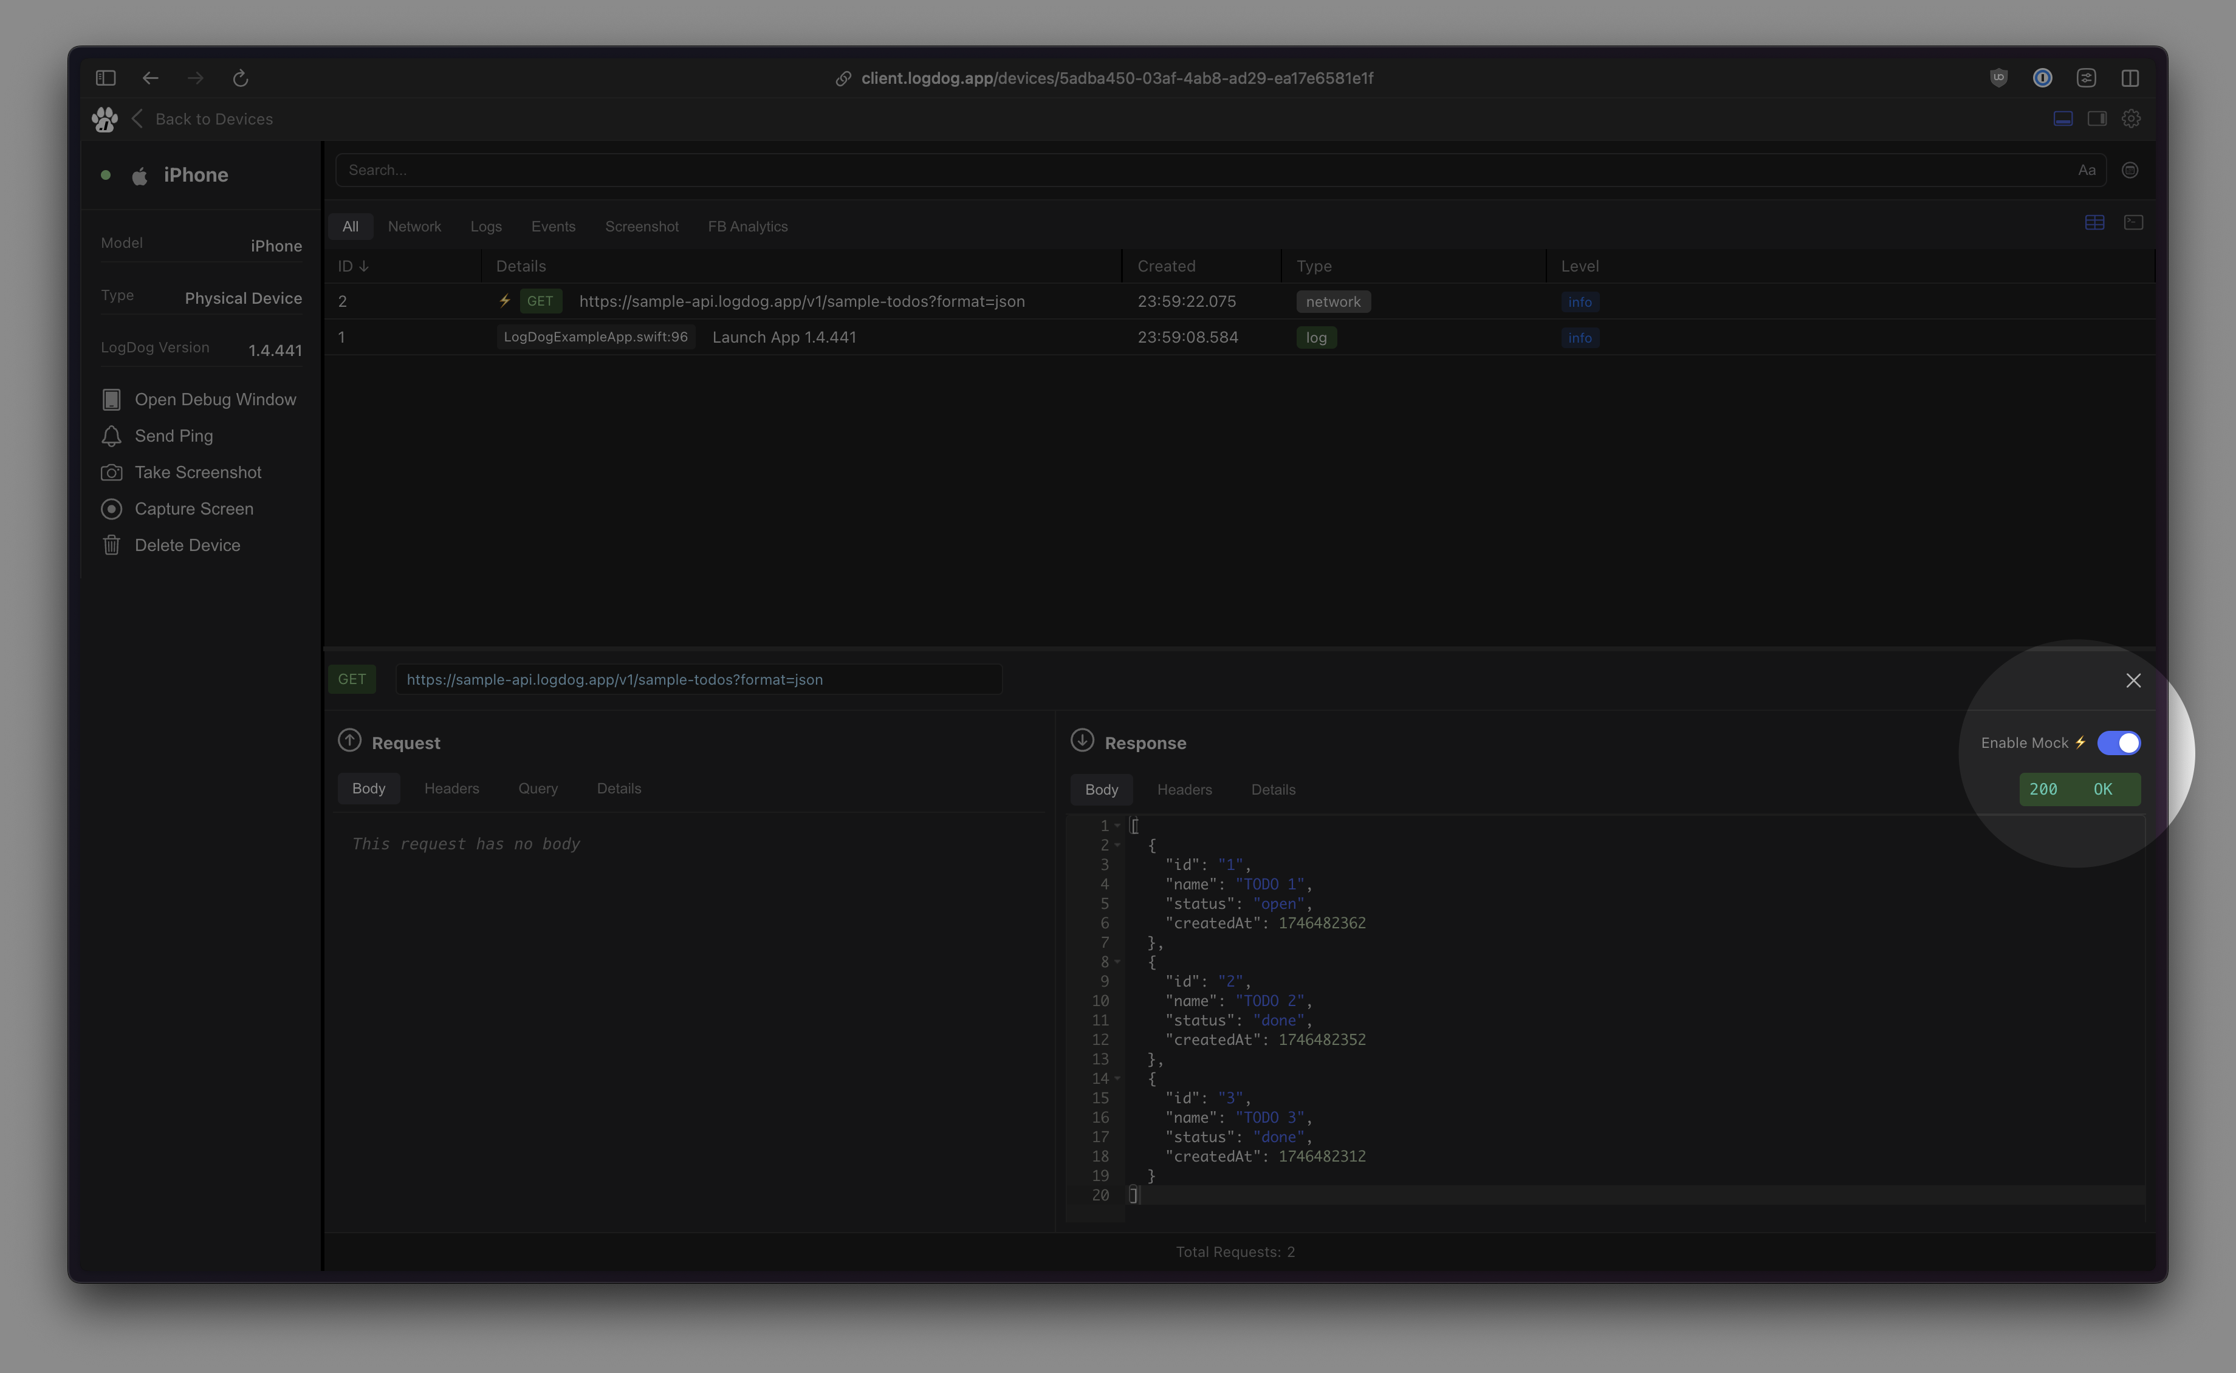Click the request URL field in detail panel
This screenshot has height=1373, width=2236.
coord(698,679)
